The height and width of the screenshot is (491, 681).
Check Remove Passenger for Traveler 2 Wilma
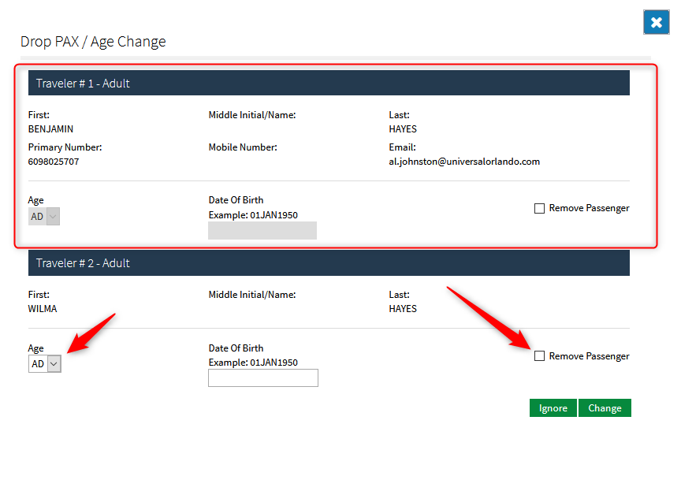point(539,356)
